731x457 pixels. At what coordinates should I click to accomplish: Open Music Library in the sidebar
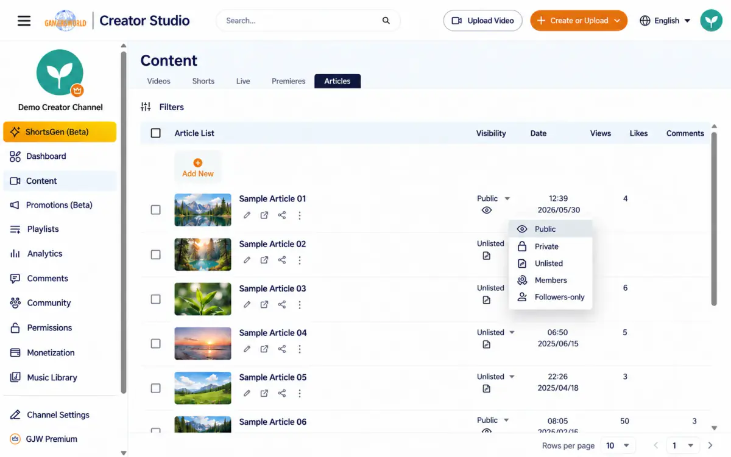60,377
